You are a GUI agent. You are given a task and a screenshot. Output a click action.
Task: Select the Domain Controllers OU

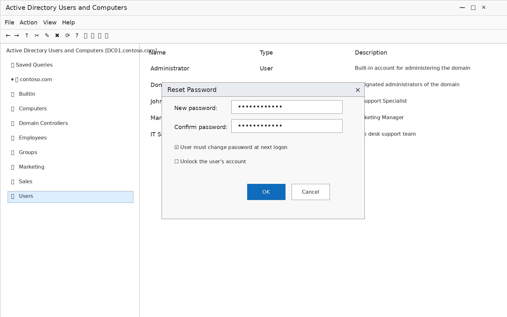pyautogui.click(x=43, y=123)
